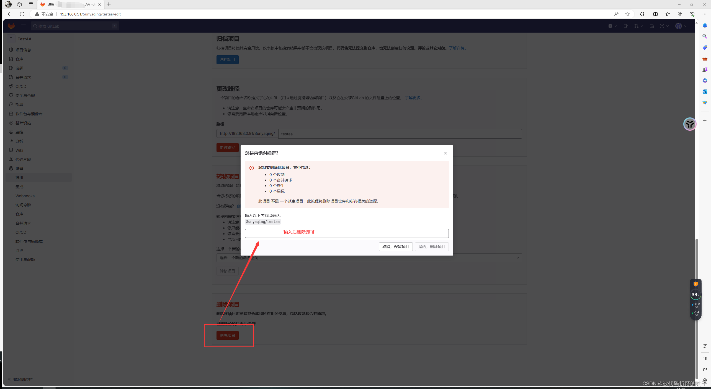Open the issues icon in top bar

pos(625,26)
